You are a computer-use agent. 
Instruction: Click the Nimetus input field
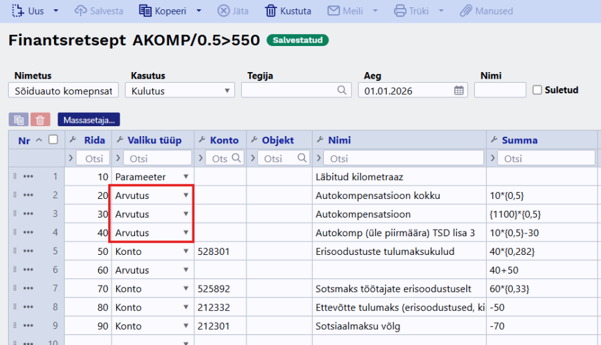tap(63, 90)
